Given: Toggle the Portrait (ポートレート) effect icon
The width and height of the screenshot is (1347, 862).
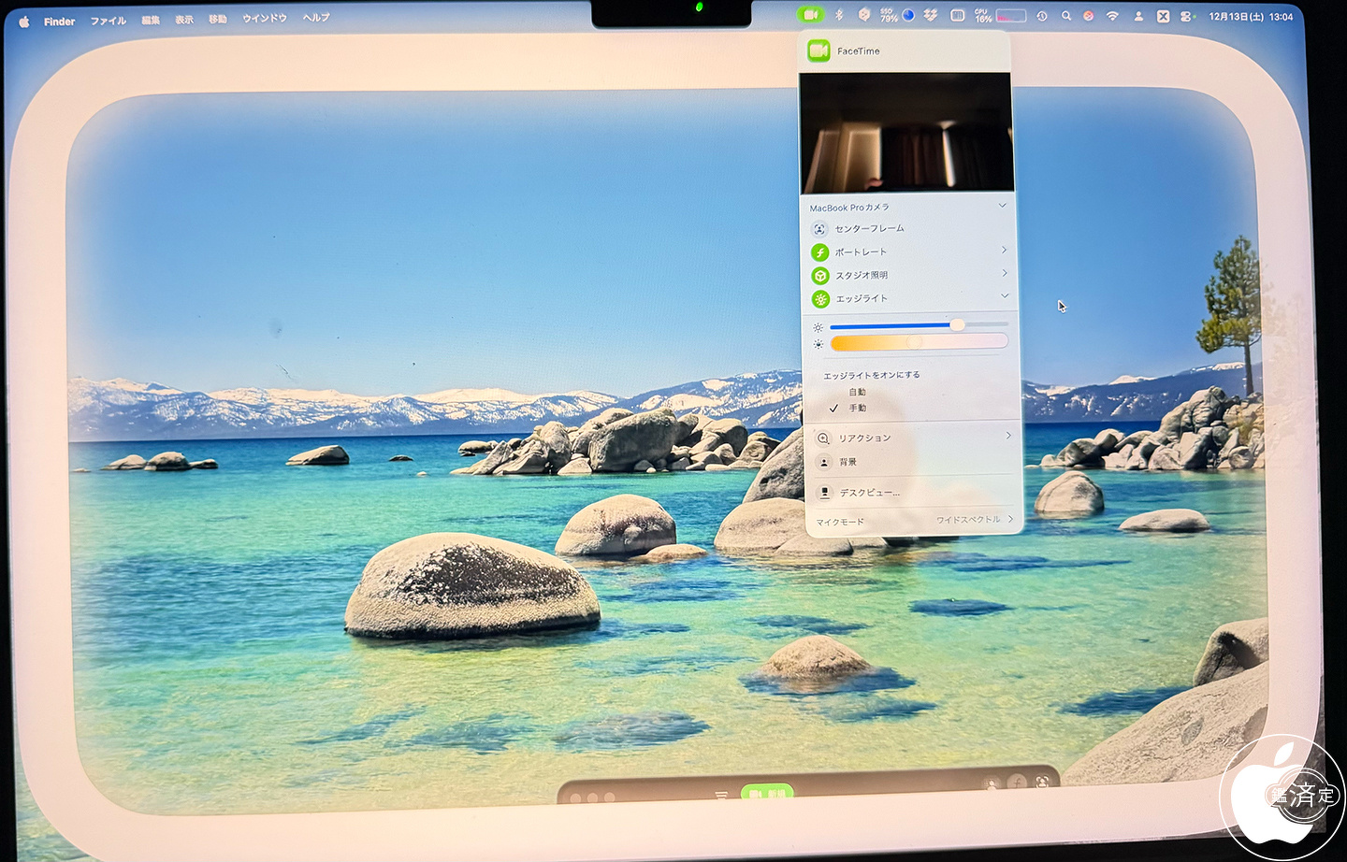Looking at the screenshot, I should [819, 252].
